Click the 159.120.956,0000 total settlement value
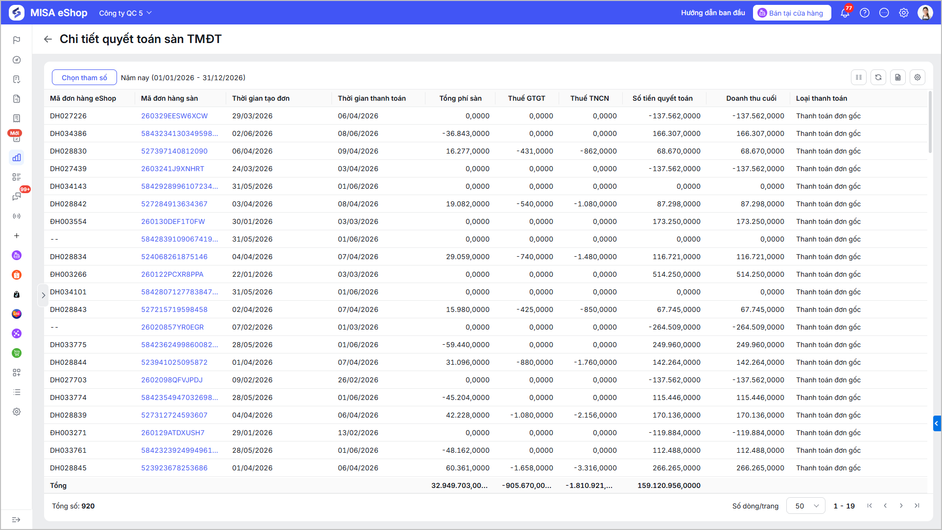 [x=669, y=486]
